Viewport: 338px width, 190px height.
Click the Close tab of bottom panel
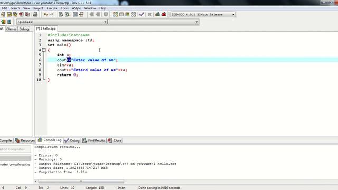tap(115, 140)
